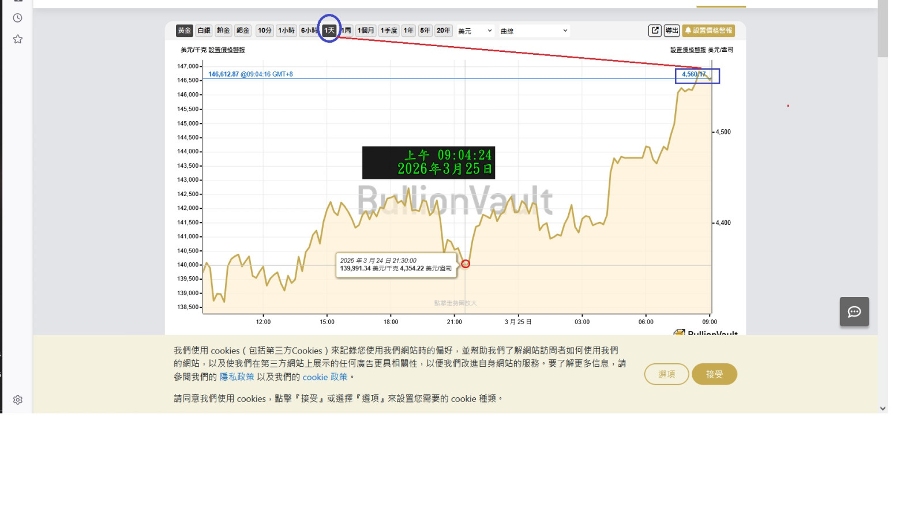Switch chart range to 1個月
Image resolution: width=923 pixels, height=519 pixels.
pyautogui.click(x=366, y=31)
